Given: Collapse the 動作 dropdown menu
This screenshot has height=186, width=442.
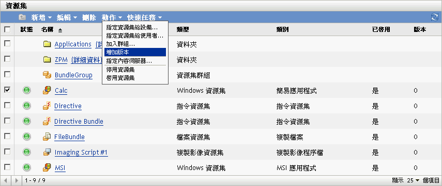Looking at the screenshot, I should point(112,18).
